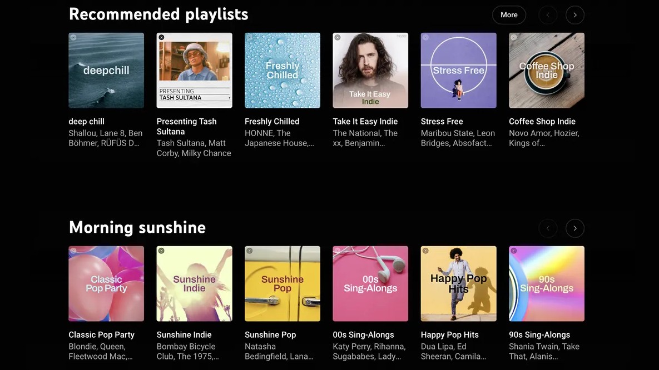The height and width of the screenshot is (370, 659).
Task: Click the 'Happy Pop Hits' title
Action: click(x=450, y=334)
